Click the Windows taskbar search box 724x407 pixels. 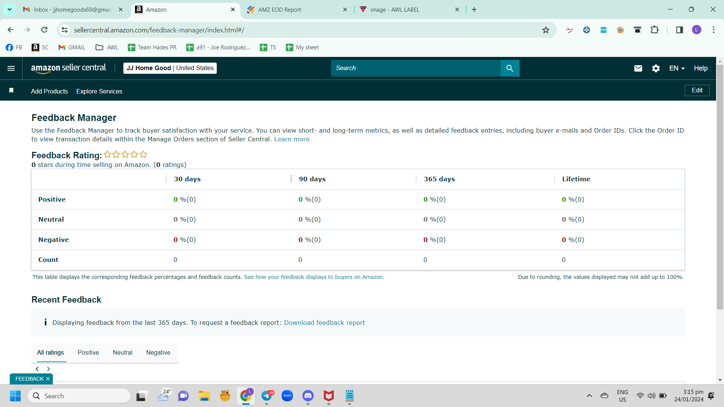pyautogui.click(x=79, y=396)
